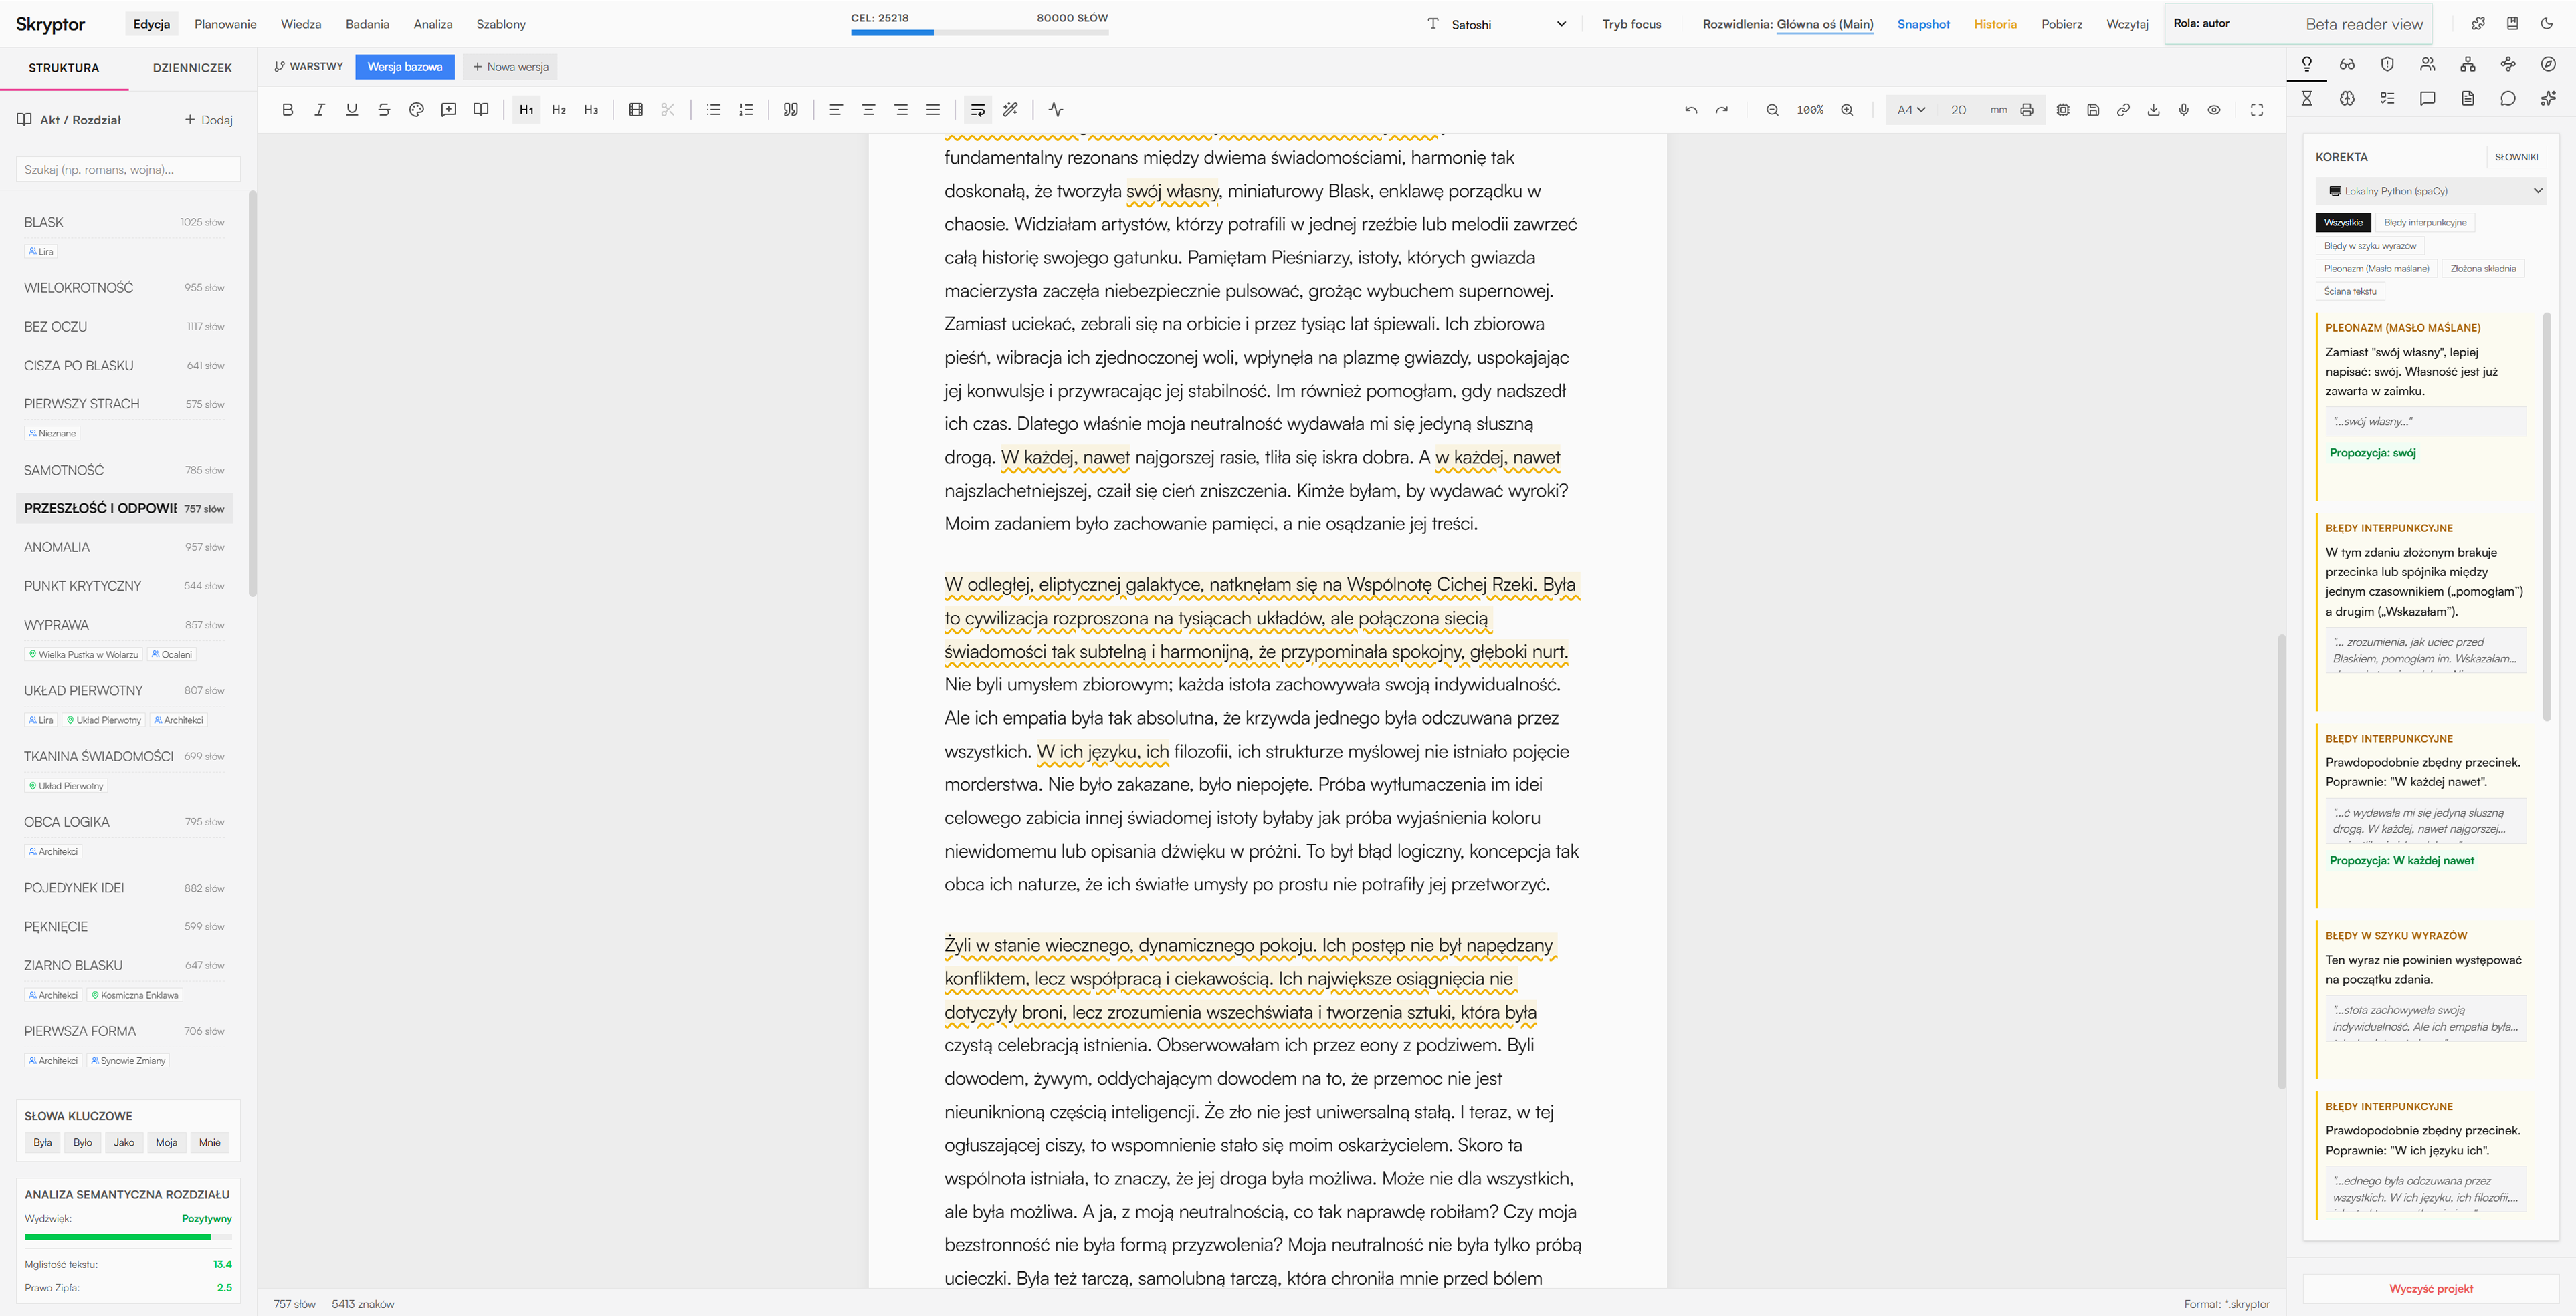This screenshot has height=1316, width=2576.
Task: Go to the Analiza tab
Action: point(433,25)
